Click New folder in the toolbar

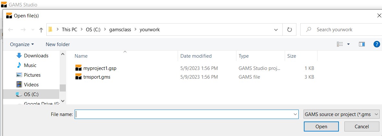click(x=58, y=44)
